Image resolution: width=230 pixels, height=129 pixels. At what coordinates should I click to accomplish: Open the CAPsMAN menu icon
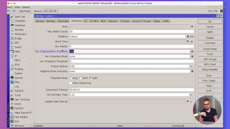pyautogui.click(x=12, y=21)
